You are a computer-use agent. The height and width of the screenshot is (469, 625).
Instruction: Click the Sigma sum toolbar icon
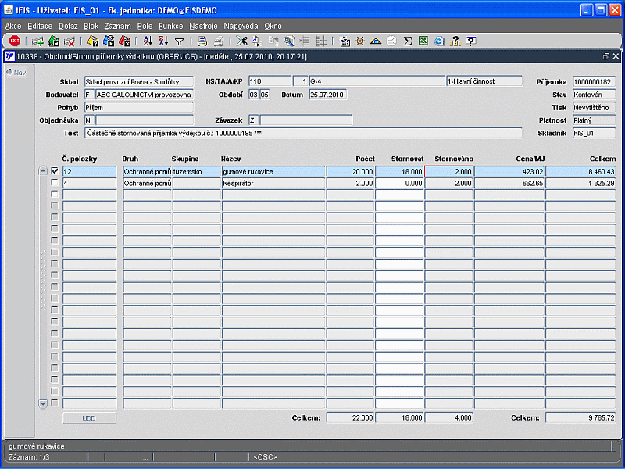[x=408, y=41]
